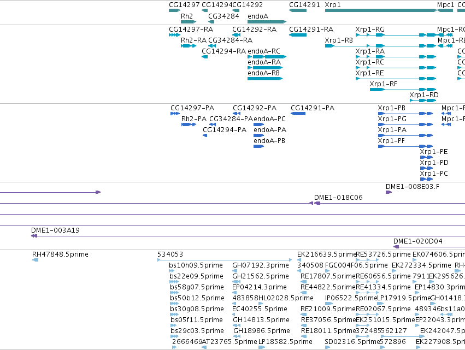Click protein Rh2-PA label
465x350 pixels.
pos(194,119)
